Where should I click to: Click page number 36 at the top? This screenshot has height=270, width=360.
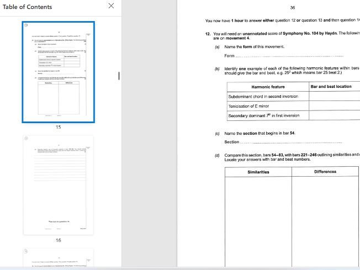pyautogui.click(x=292, y=8)
